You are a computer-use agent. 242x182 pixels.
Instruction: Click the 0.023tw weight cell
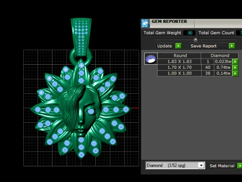[223, 62]
